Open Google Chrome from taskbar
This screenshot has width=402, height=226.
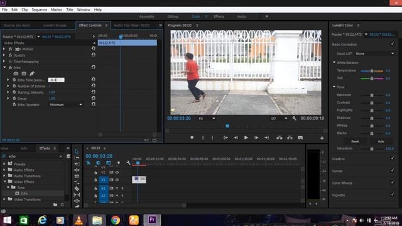[116, 220]
